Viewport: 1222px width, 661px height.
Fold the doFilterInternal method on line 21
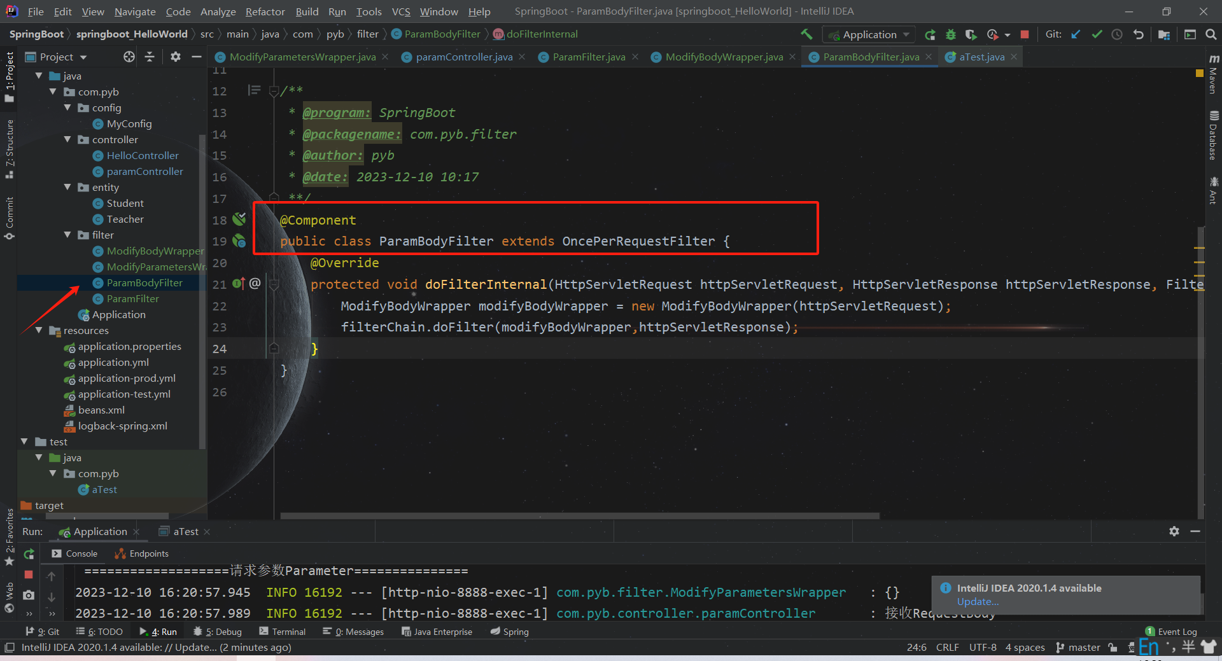[x=274, y=284]
